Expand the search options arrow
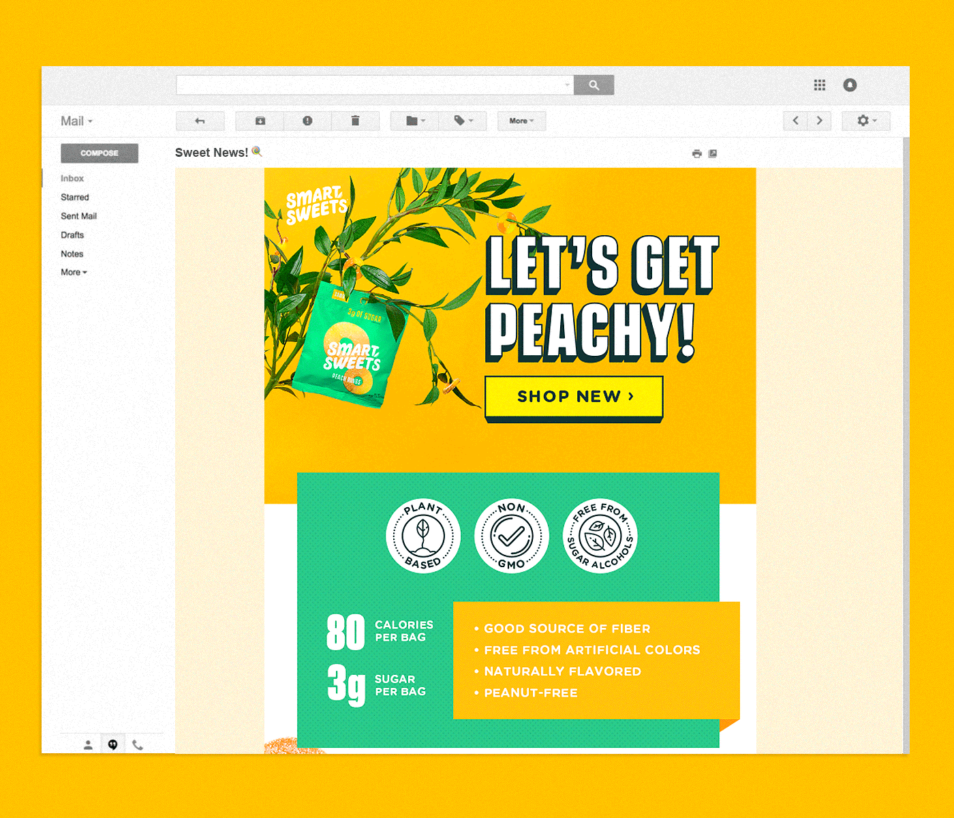The image size is (954, 818). [x=567, y=85]
